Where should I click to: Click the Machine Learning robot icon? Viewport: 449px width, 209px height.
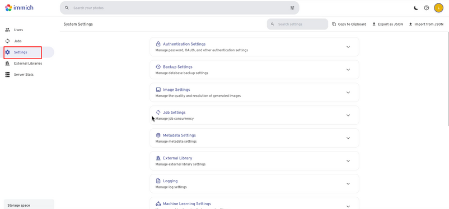(x=158, y=203)
